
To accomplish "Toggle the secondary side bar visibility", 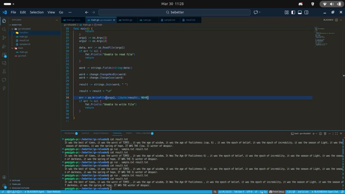I will (306, 12).
